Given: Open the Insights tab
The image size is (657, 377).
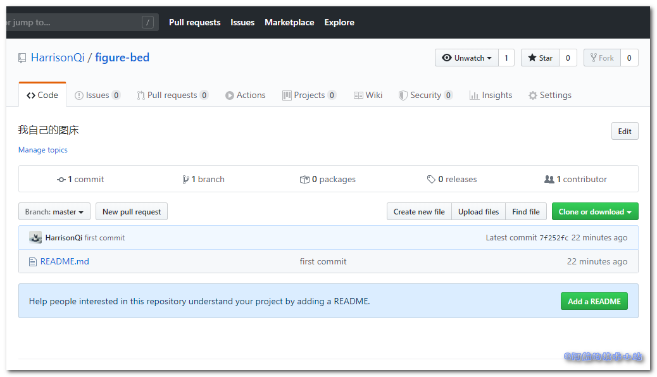Looking at the screenshot, I should [x=491, y=96].
